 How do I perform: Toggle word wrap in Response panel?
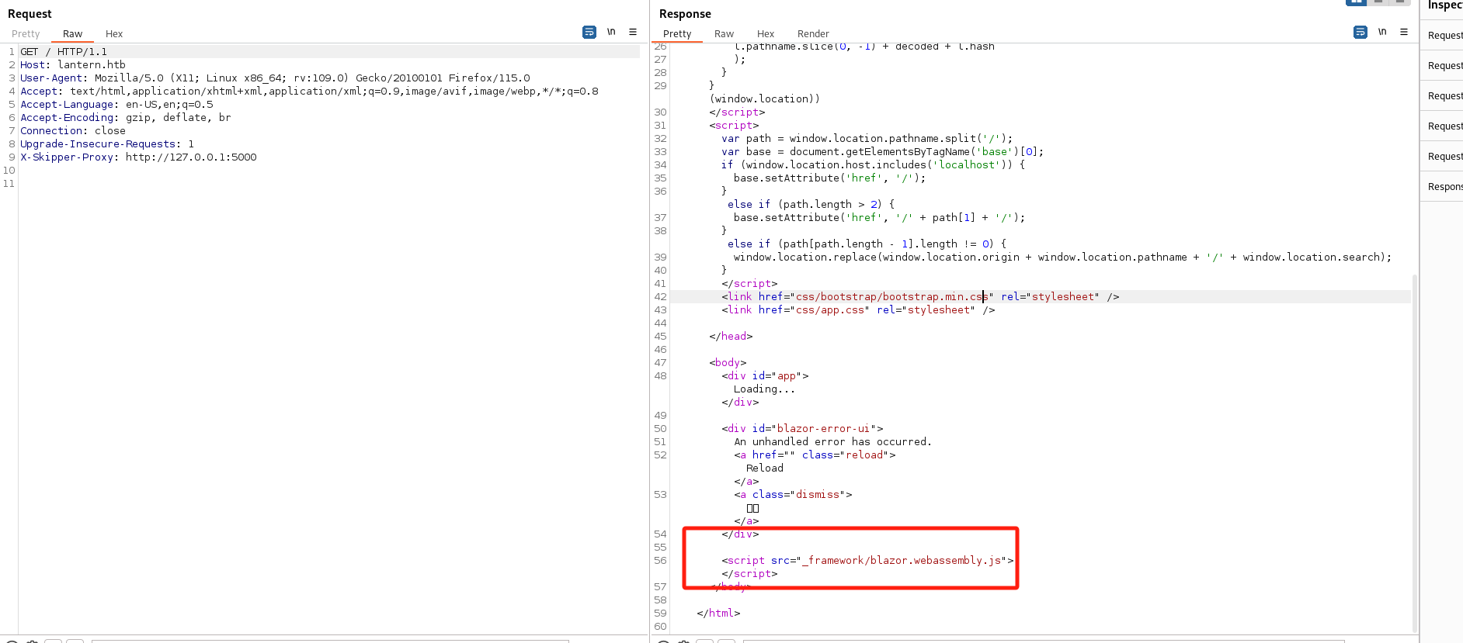(1360, 32)
